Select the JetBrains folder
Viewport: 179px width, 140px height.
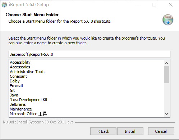tap(18, 104)
